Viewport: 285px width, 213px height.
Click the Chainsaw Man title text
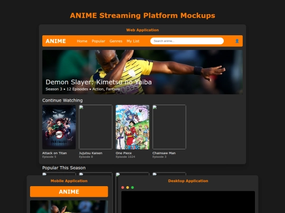[164, 153]
